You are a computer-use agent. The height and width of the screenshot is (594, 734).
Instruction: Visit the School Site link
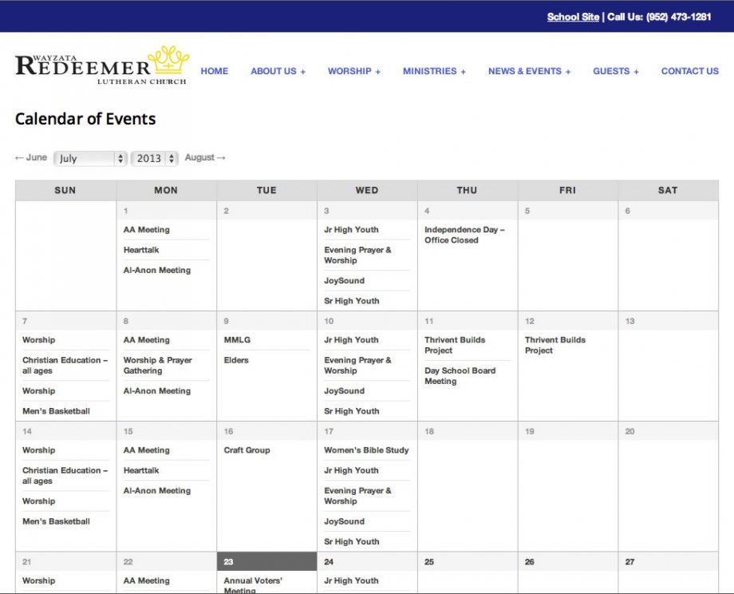572,17
